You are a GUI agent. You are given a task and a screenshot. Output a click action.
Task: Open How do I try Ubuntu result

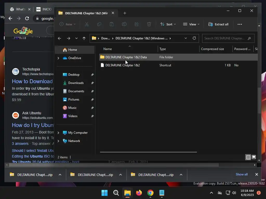point(33,125)
